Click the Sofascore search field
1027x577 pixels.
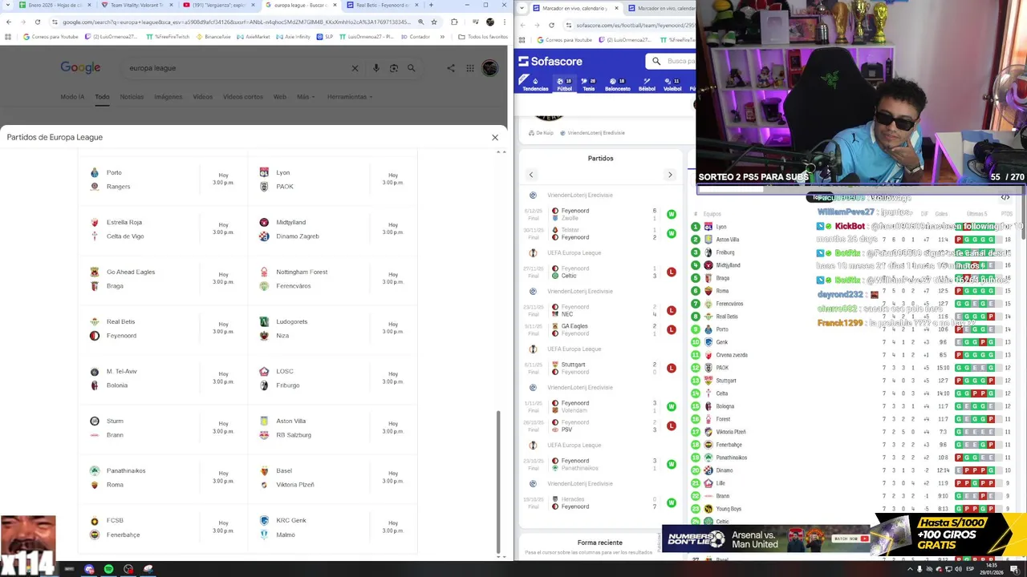(x=672, y=61)
